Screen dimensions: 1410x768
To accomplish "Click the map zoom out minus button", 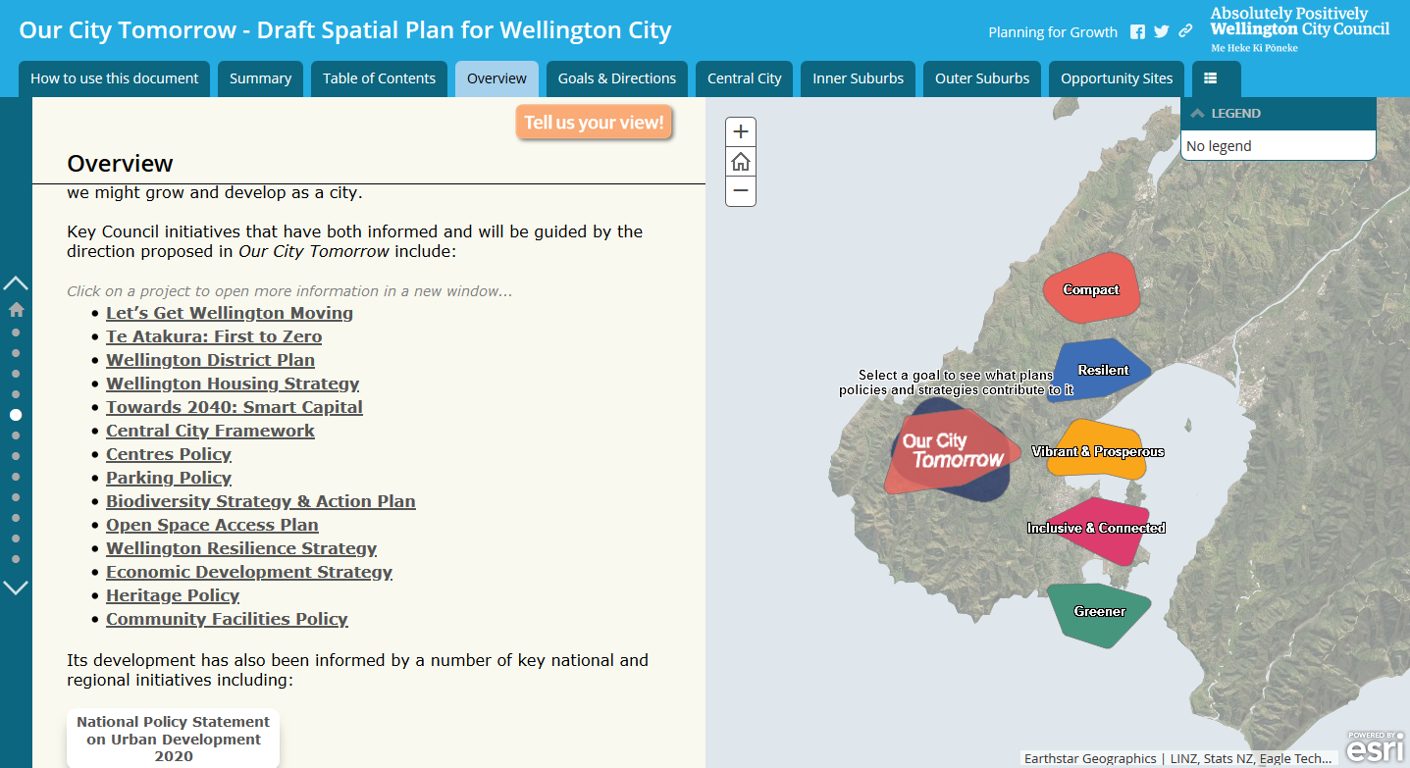I will 741,191.
